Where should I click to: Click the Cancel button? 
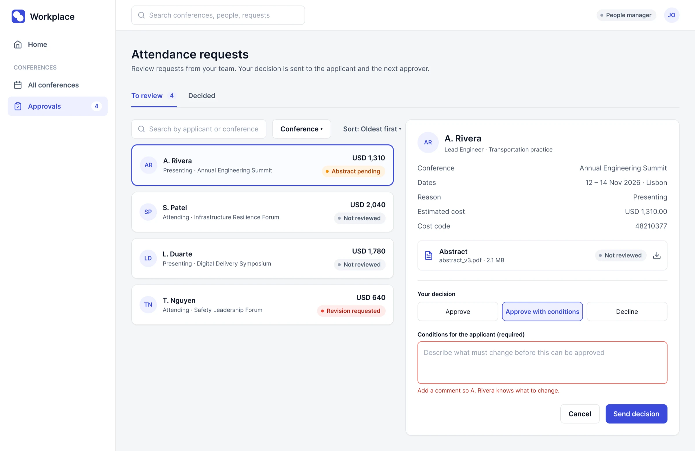tap(580, 414)
